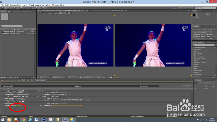Collapse render item 1 in queue
This screenshot has height=122, width=217.
click(x=1, y=91)
